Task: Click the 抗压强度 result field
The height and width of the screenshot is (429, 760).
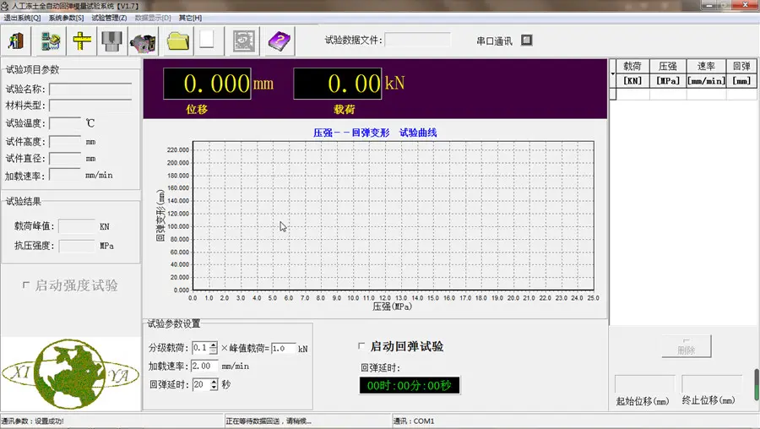Action: coord(77,246)
